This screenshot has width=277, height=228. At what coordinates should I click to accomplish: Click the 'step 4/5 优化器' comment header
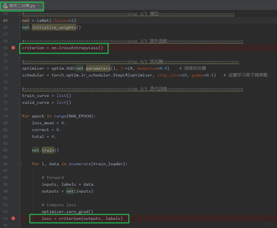[145, 61]
